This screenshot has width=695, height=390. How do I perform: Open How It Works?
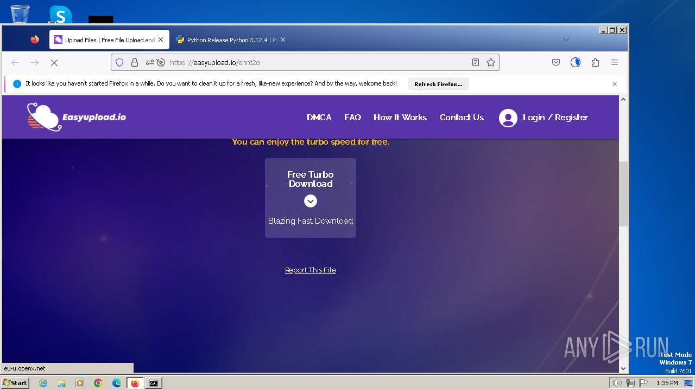(x=400, y=118)
